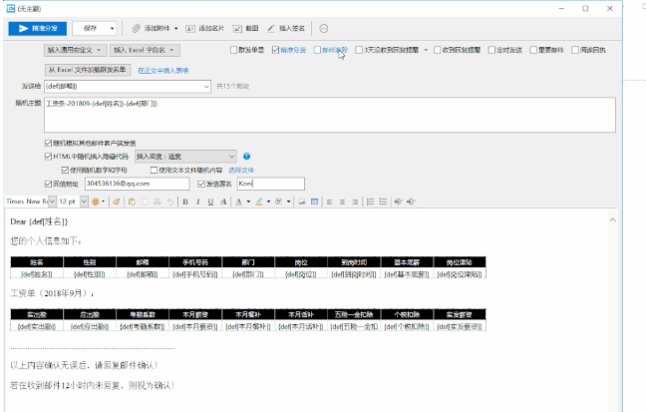Click the font color button
This screenshot has height=412, width=646.
237,202
